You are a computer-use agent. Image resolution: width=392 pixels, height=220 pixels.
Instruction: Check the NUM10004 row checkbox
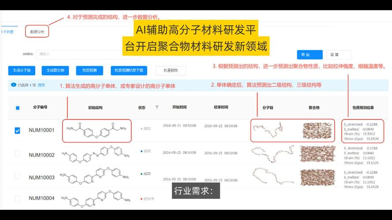pyautogui.click(x=17, y=198)
